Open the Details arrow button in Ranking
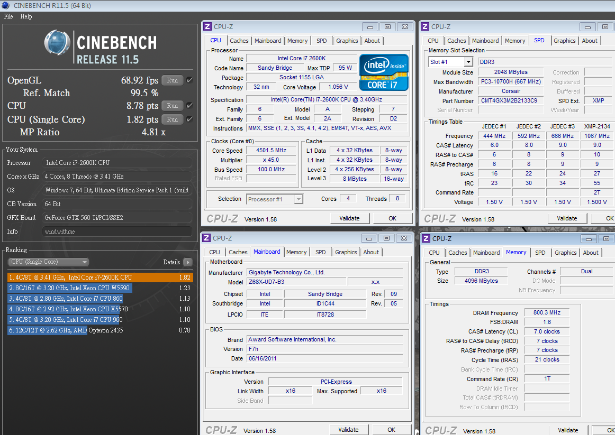Image resolution: width=615 pixels, height=435 pixels. click(188, 262)
